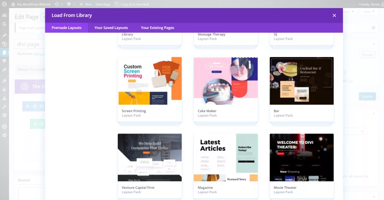
Task: Open the Howdy, Randy account menu
Action: [x=369, y=4]
